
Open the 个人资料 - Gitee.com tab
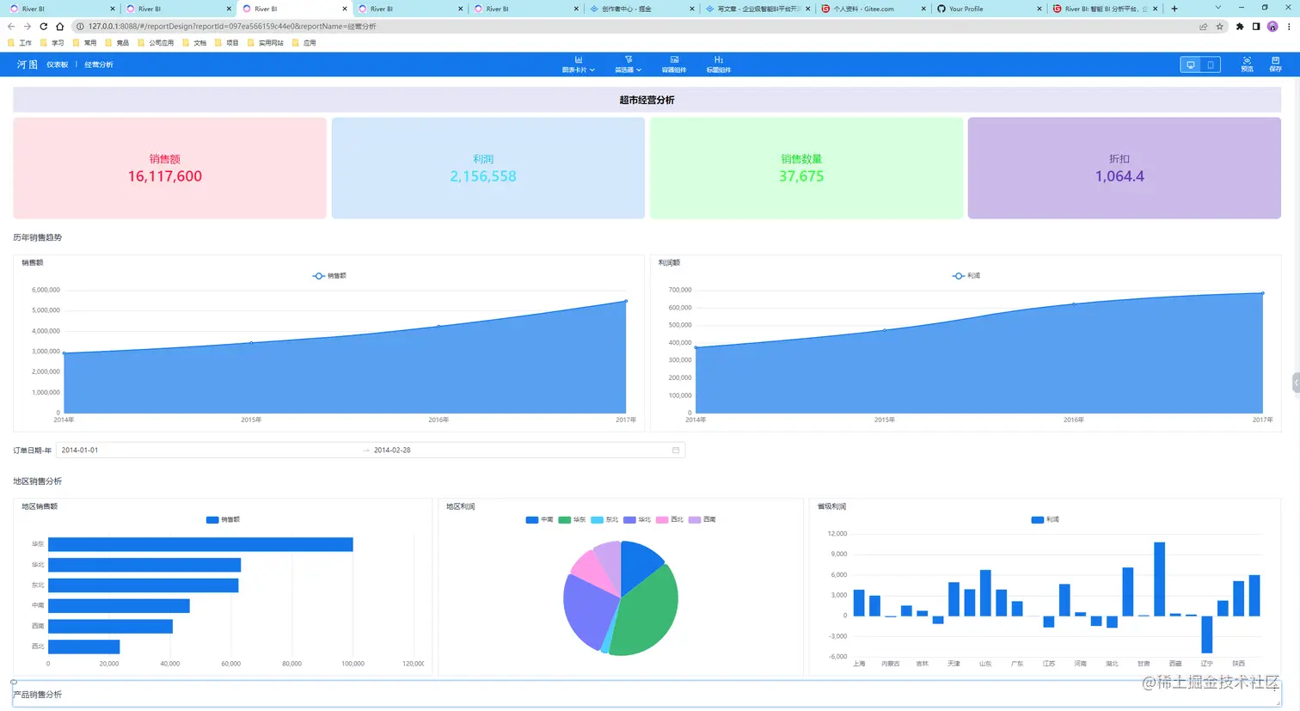pyautogui.click(x=873, y=9)
